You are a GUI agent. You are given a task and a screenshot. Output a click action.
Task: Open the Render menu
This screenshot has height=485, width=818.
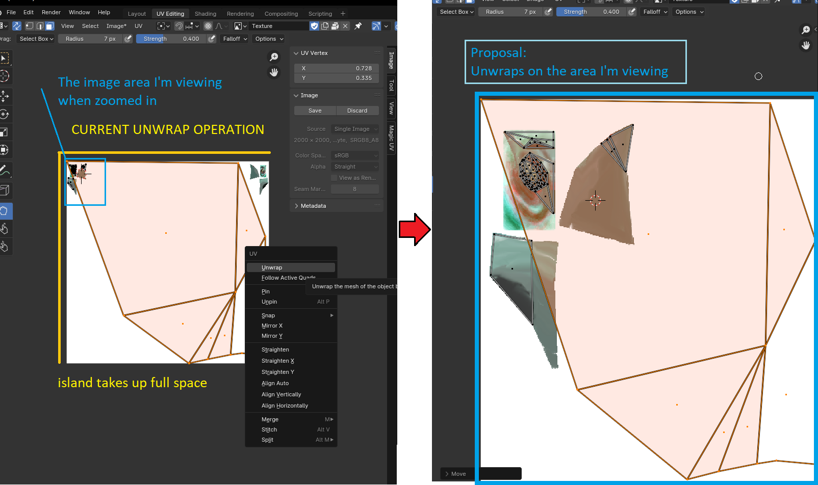(x=51, y=12)
